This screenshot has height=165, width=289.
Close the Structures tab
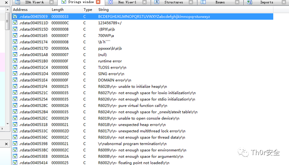click(x=191, y=2)
